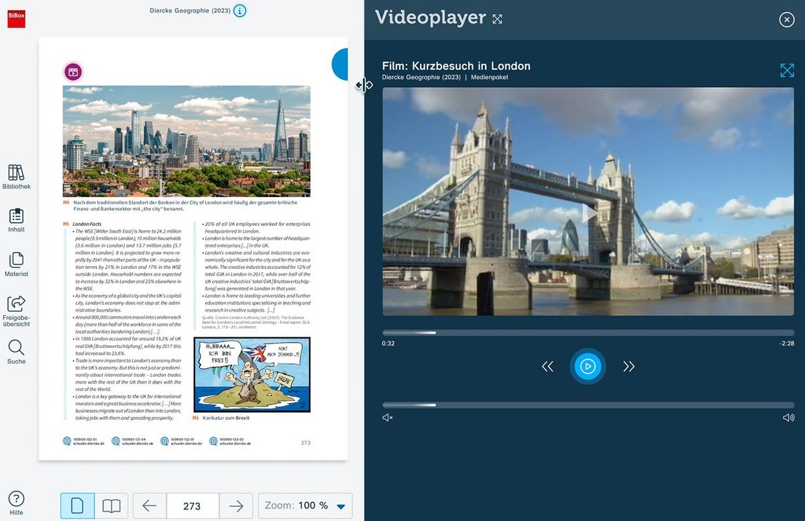Go to the previous page arrow
This screenshot has height=521, width=805.
[150, 506]
